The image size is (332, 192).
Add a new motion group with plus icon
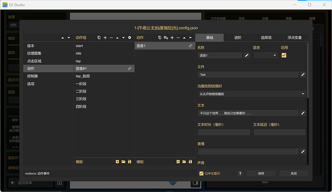(105, 38)
